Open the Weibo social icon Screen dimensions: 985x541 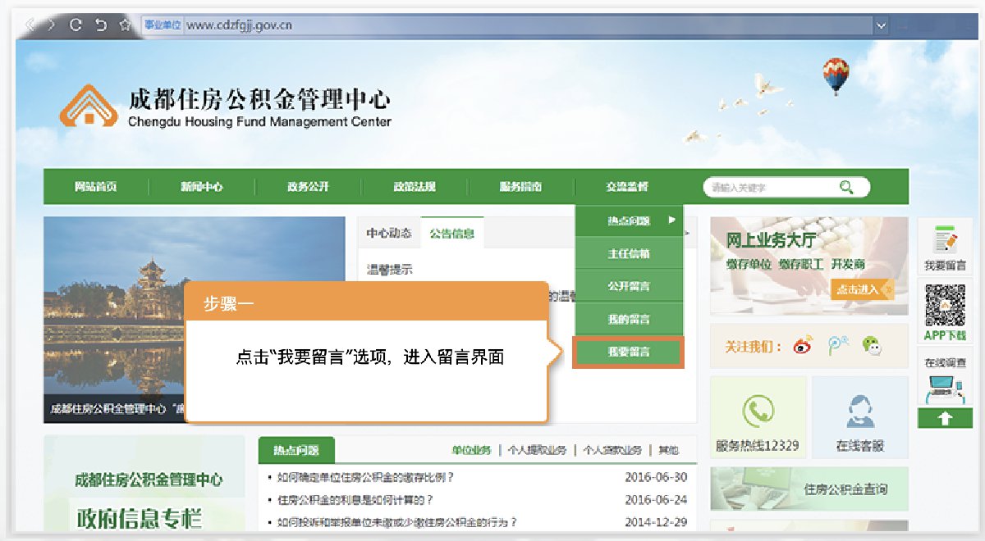(802, 346)
